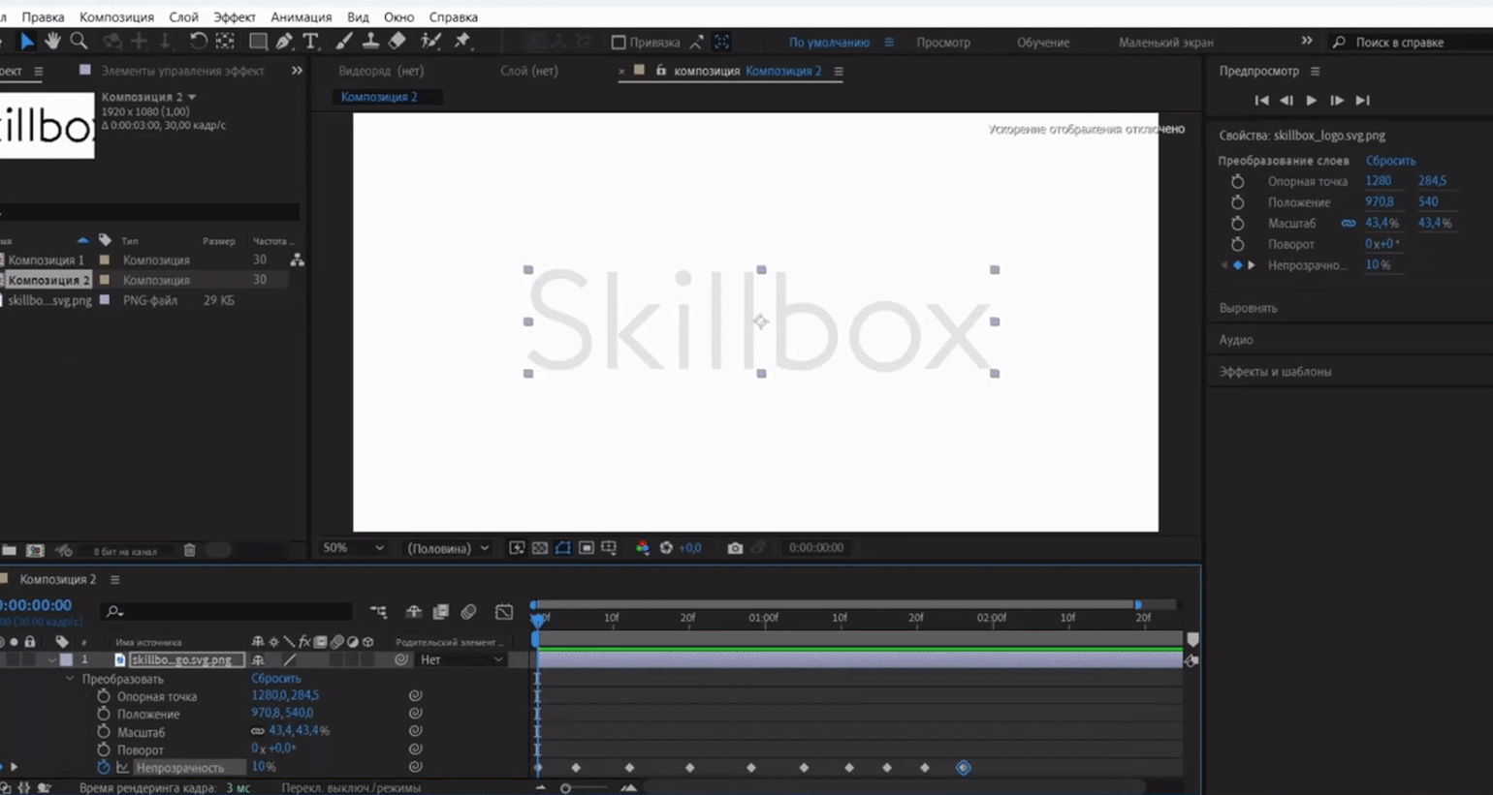This screenshot has width=1493, height=795.
Task: Open the parent element Нет dropdown
Action: 461,659
